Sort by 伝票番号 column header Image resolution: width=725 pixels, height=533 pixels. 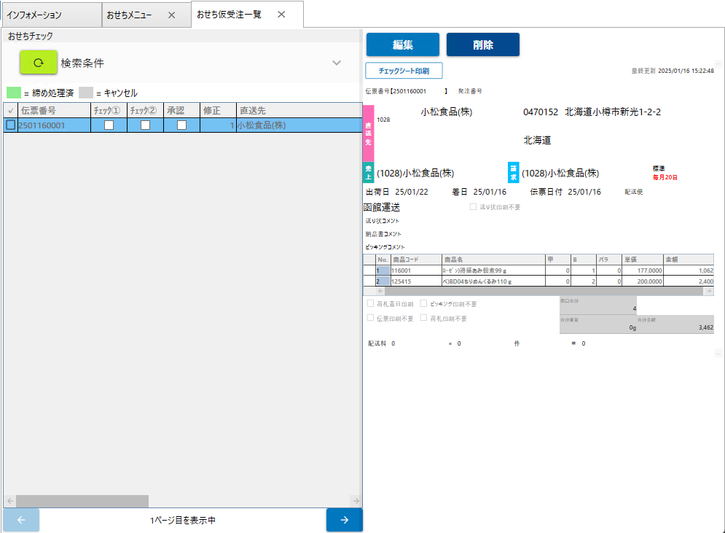click(54, 111)
